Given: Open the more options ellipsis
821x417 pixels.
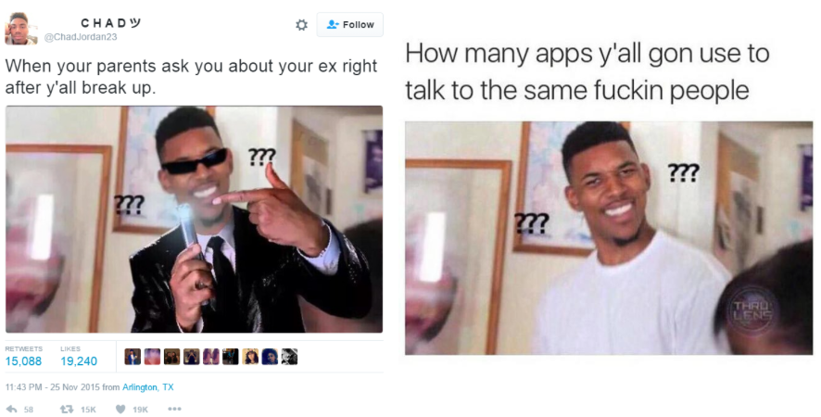Looking at the screenshot, I should 174,409.
